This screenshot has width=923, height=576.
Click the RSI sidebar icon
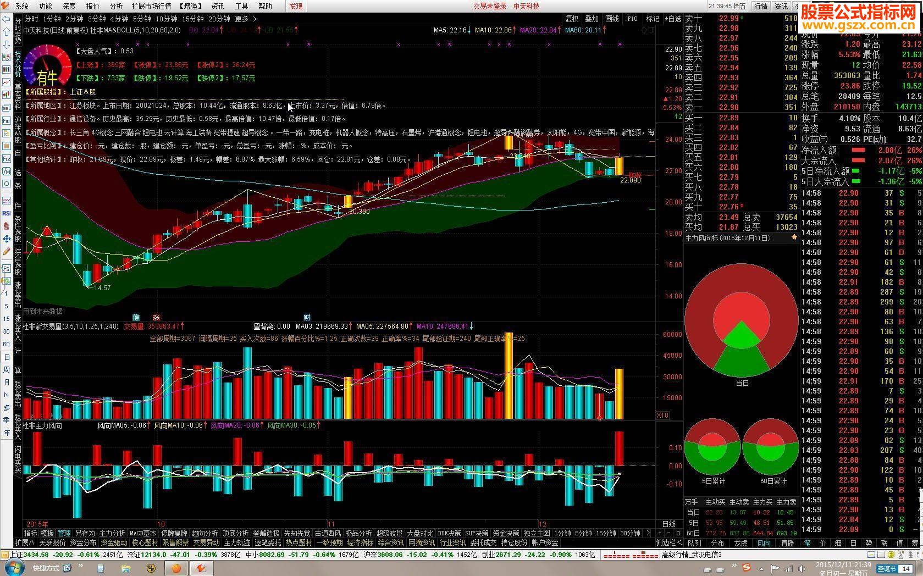6,213
